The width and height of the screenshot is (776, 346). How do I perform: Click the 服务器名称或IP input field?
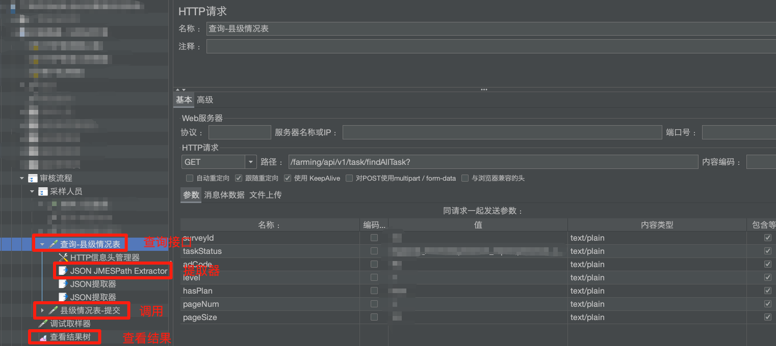pos(502,133)
